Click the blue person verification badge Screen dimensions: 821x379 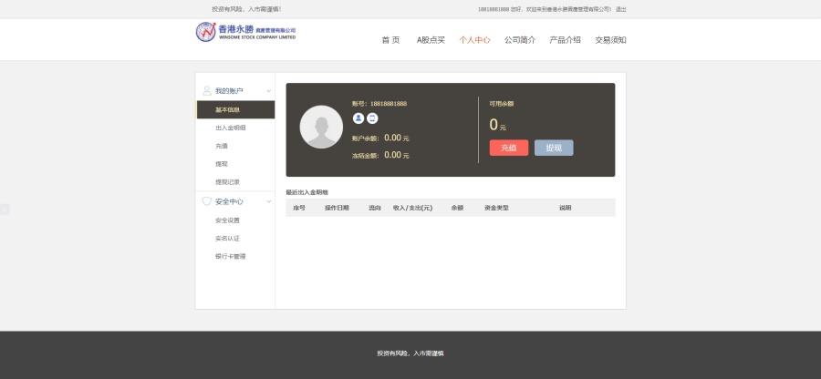point(359,118)
